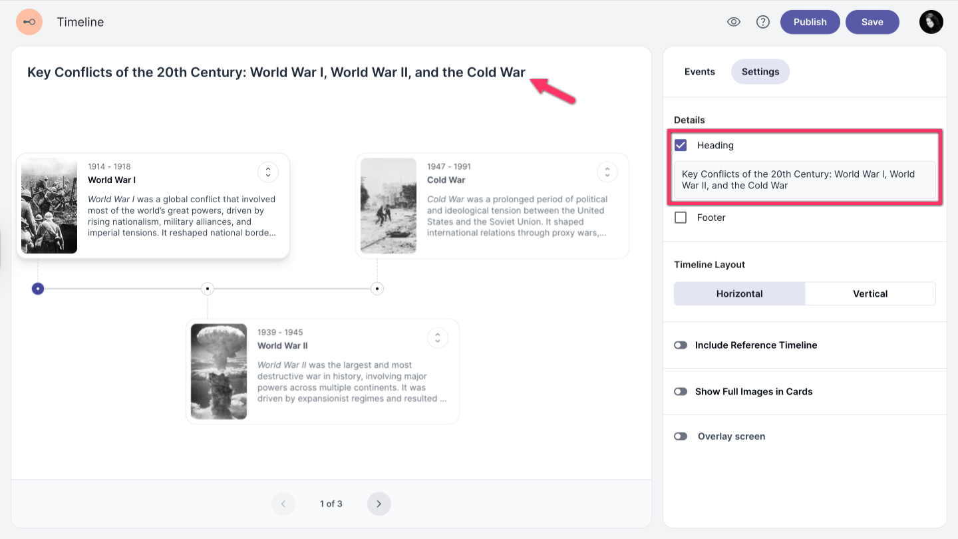Select the Settings tab

coord(760,72)
